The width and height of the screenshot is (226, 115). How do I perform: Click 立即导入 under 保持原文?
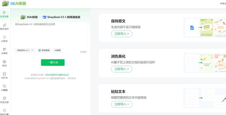[x=122, y=34]
